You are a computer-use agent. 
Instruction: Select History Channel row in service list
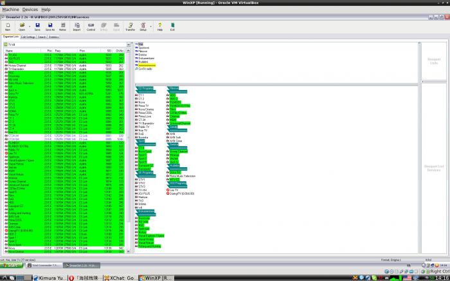(x=64, y=66)
